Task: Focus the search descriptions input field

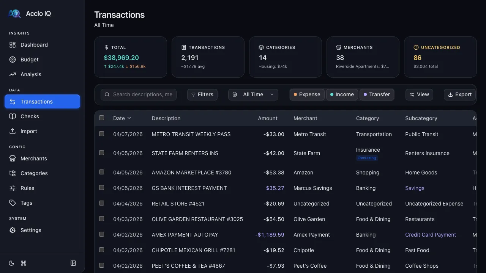Action: (x=139, y=94)
